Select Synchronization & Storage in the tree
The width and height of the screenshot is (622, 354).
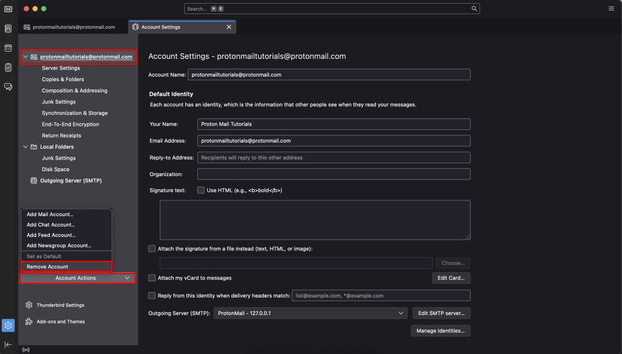point(75,113)
